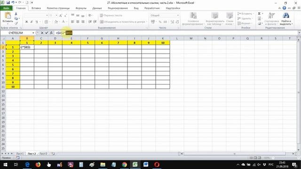Click Delete cells (Удалить) button
The image size is (301, 169).
pos(245,18)
